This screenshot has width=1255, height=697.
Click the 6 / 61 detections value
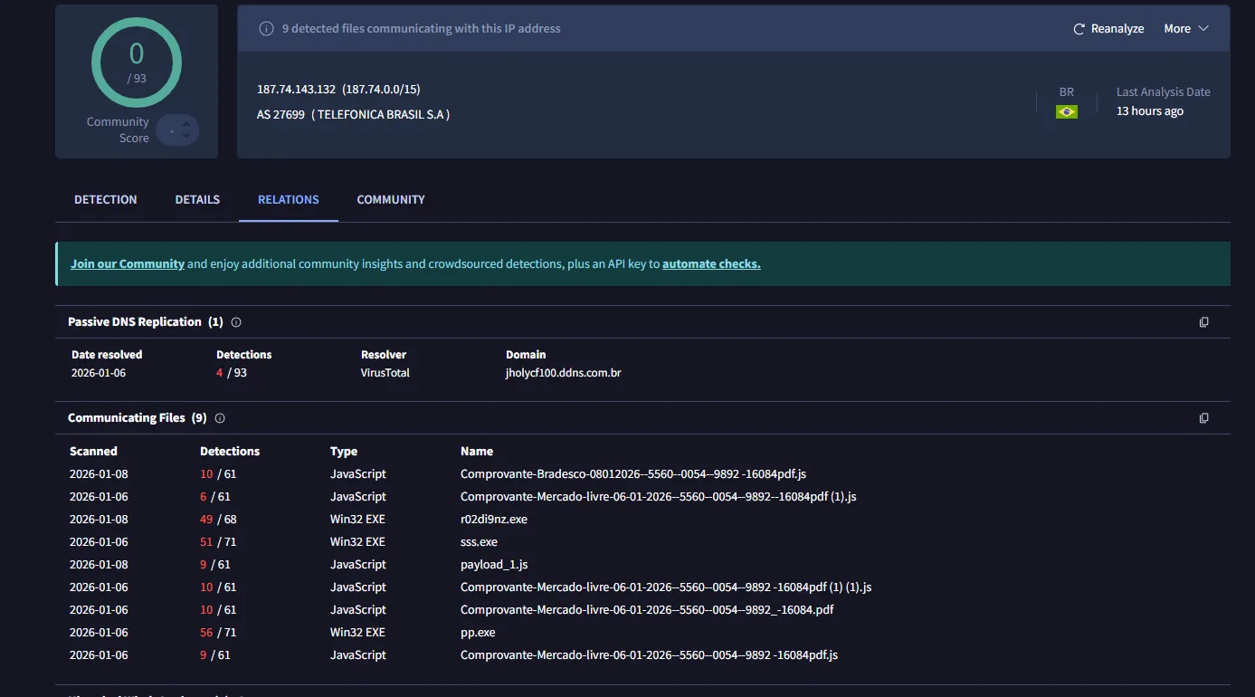tap(215, 497)
